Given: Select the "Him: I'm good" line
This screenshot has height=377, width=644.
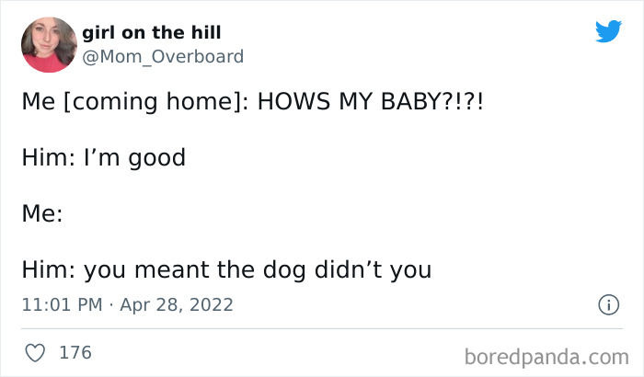Looking at the screenshot, I should point(103,157).
